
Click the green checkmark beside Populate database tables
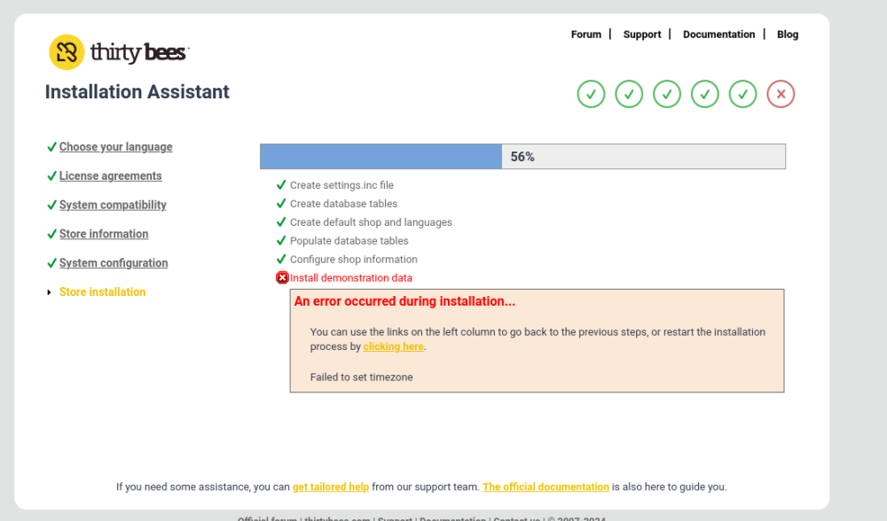(281, 241)
